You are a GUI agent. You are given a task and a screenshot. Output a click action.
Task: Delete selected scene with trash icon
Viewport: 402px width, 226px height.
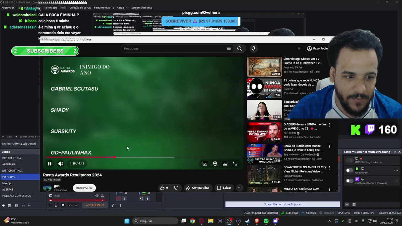coord(9,205)
